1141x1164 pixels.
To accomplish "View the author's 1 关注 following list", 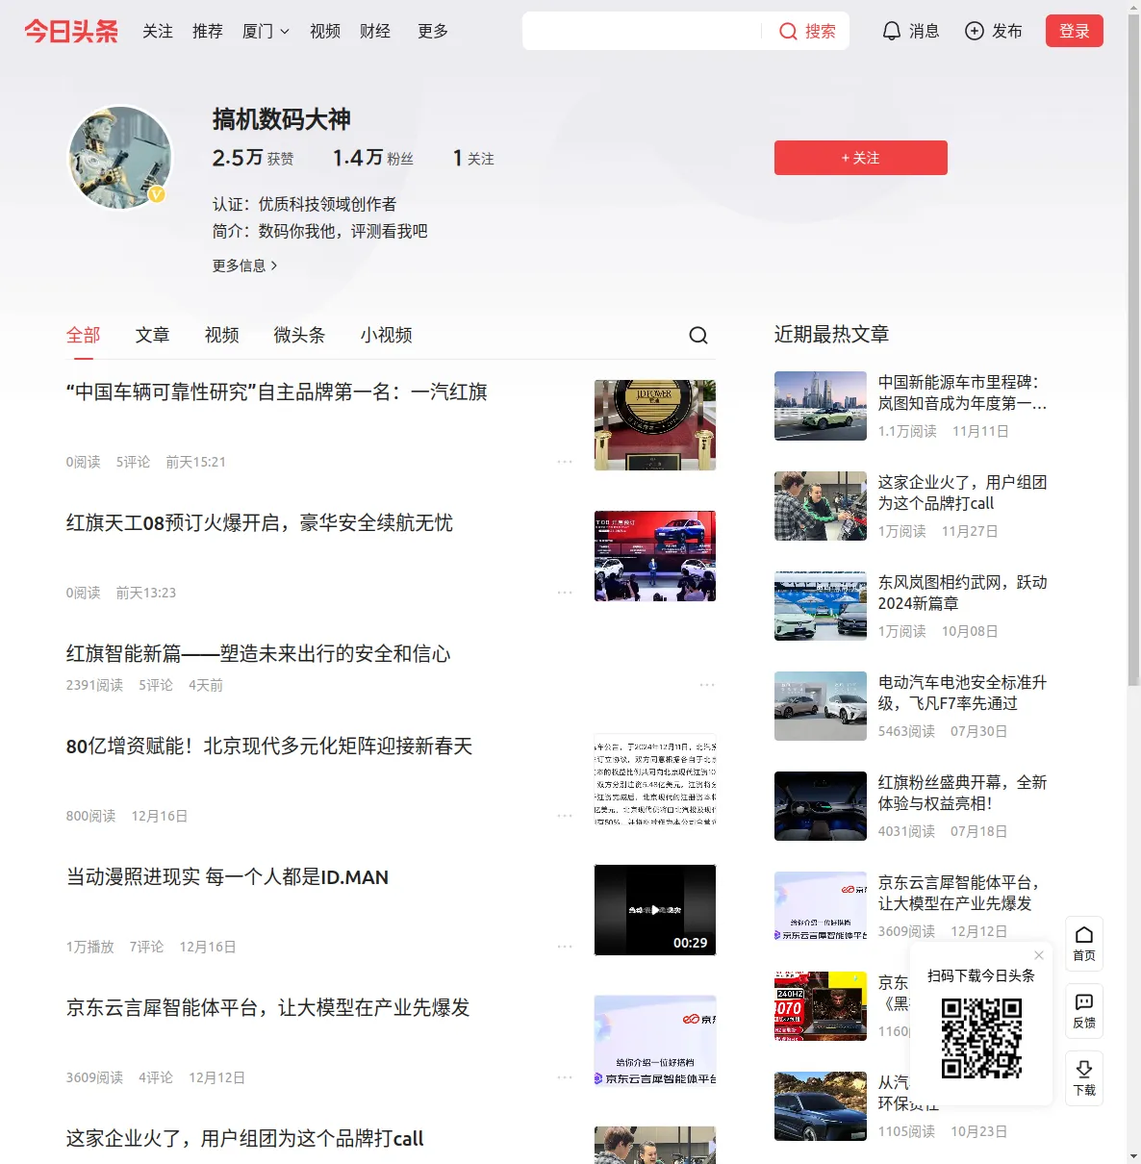I will click(x=473, y=158).
